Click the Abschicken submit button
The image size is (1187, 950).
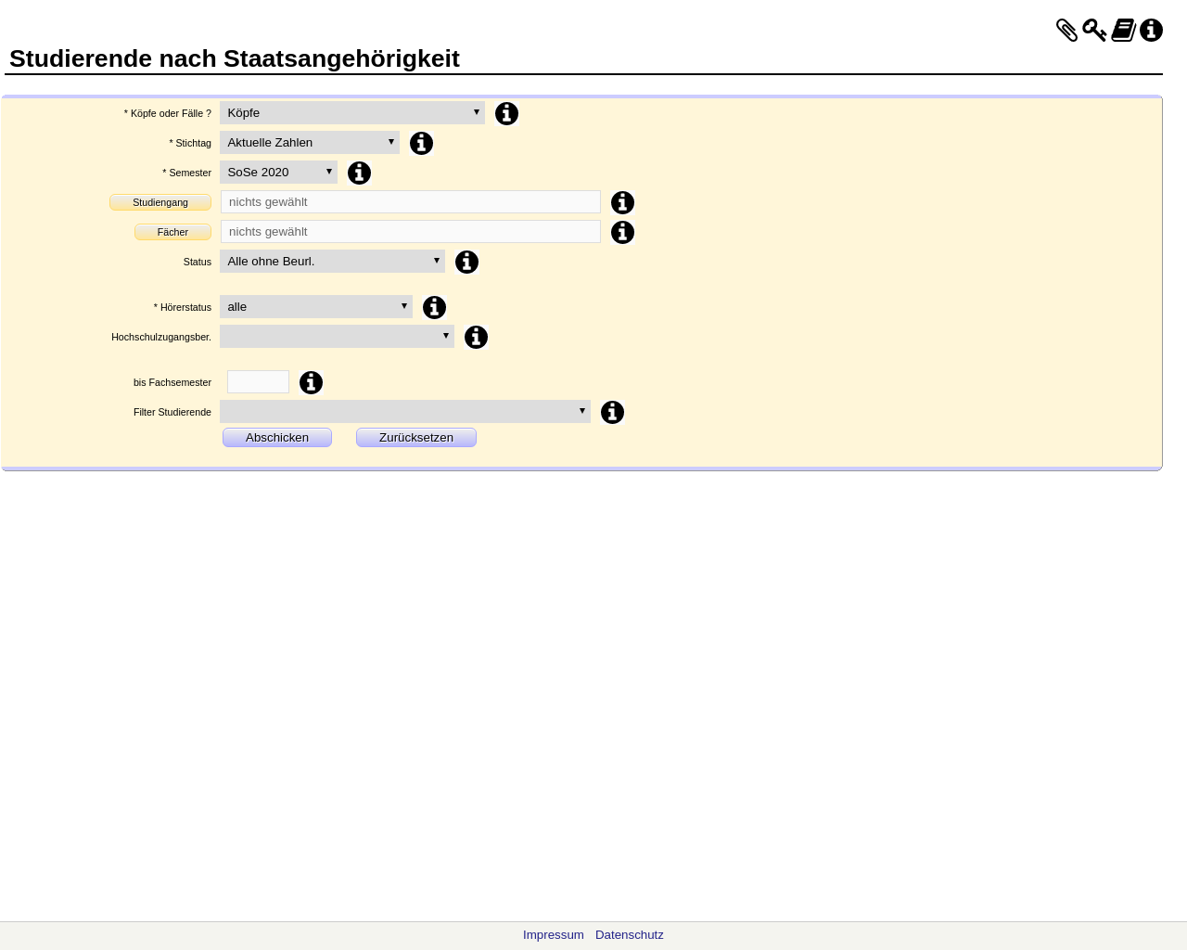[277, 437]
